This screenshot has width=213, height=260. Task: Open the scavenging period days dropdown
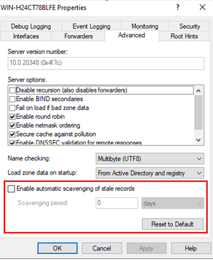click(x=173, y=203)
